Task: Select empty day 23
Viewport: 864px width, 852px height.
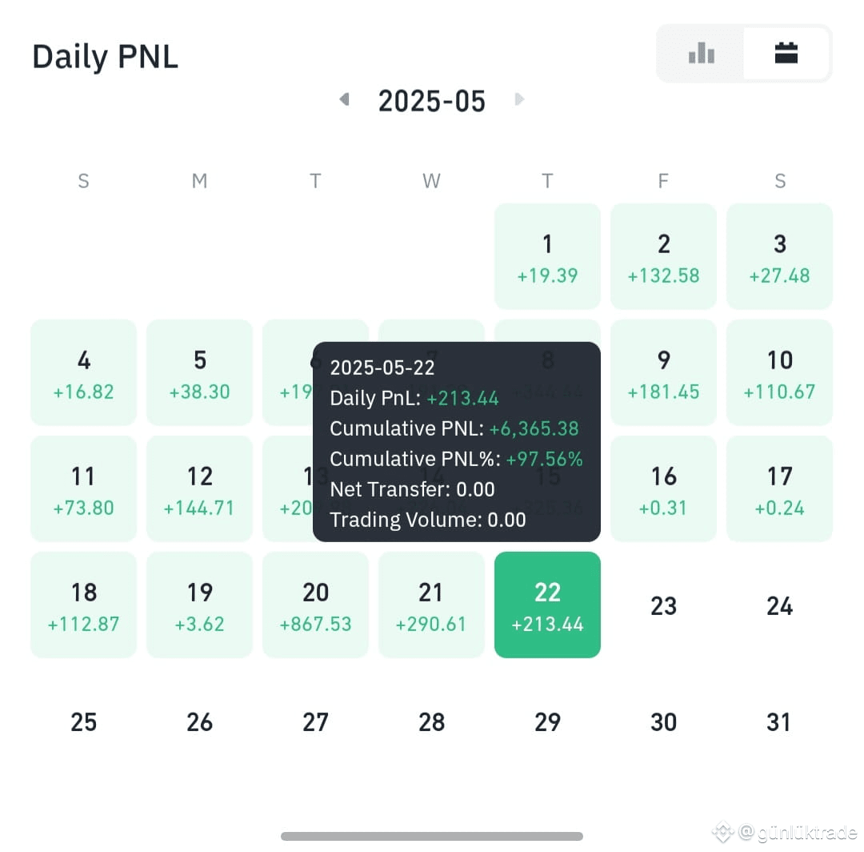Action: point(663,605)
